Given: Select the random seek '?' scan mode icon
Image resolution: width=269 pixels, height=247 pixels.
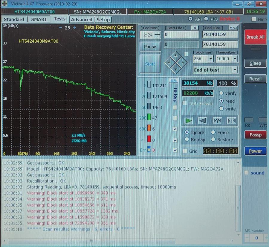Looking at the screenshot, I should click(x=217, y=121).
